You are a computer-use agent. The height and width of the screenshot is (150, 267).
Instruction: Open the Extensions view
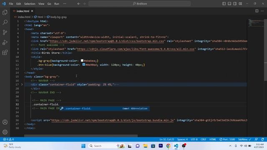(x=5, y=52)
